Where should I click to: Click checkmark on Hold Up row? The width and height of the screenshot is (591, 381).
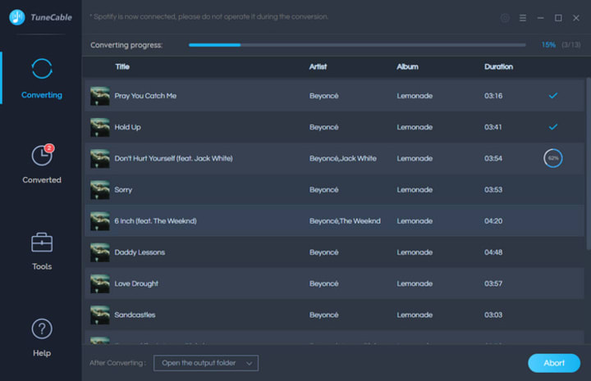[553, 127]
